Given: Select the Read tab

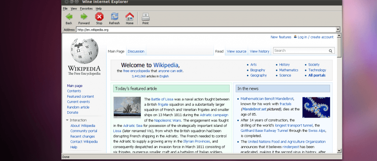Looking at the screenshot, I should [219, 51].
